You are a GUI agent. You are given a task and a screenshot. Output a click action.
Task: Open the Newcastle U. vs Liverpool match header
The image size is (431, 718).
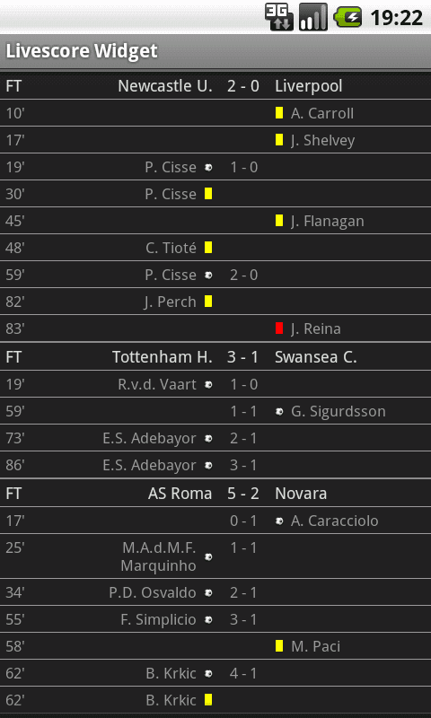click(x=215, y=85)
